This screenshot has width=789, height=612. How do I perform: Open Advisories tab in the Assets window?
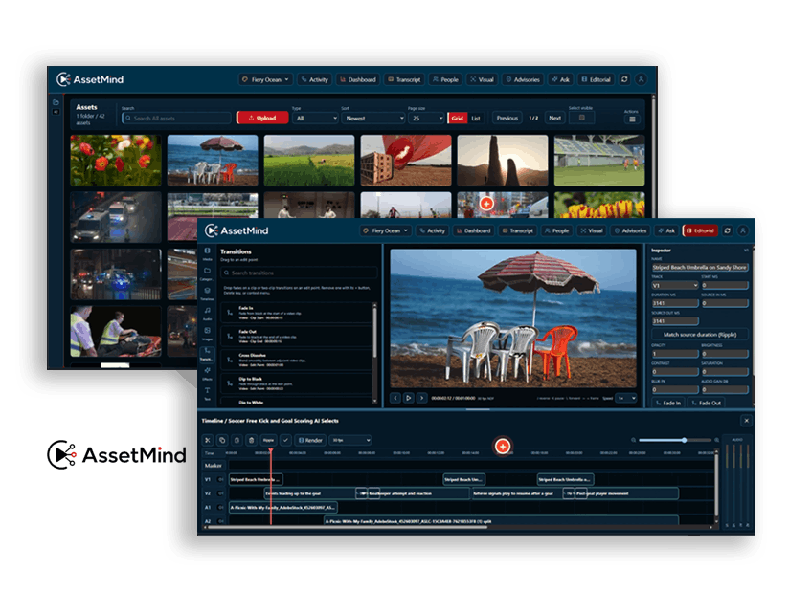point(522,79)
